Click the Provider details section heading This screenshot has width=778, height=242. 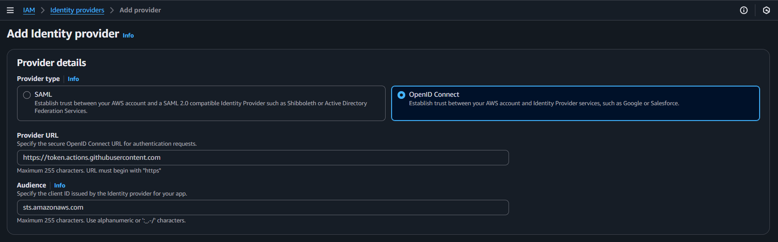pos(52,63)
